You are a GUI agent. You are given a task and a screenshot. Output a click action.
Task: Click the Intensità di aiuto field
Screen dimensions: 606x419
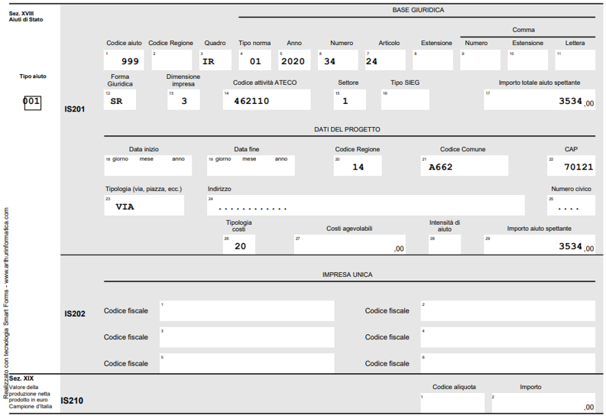445,245
